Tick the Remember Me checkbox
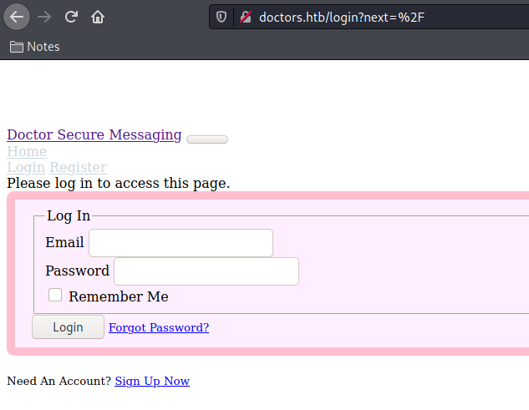The width and height of the screenshot is (529, 410). (x=55, y=295)
